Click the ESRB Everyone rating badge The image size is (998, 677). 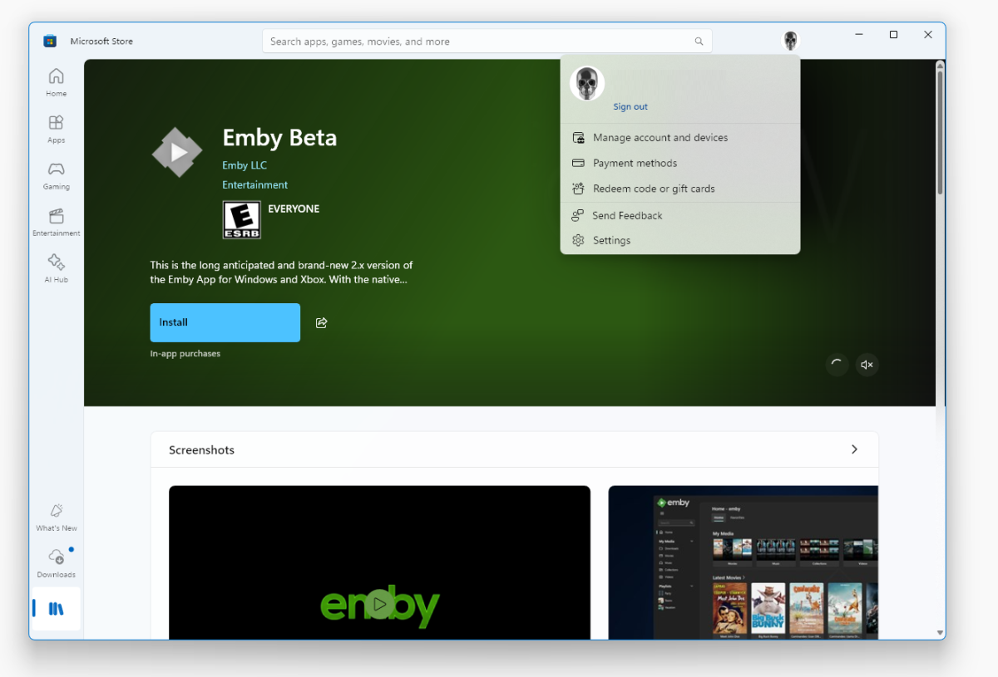point(242,220)
